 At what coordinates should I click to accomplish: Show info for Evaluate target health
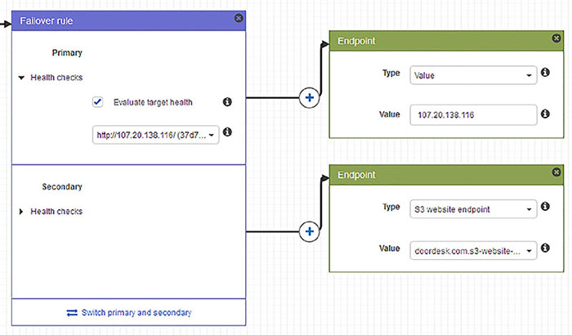[227, 102]
